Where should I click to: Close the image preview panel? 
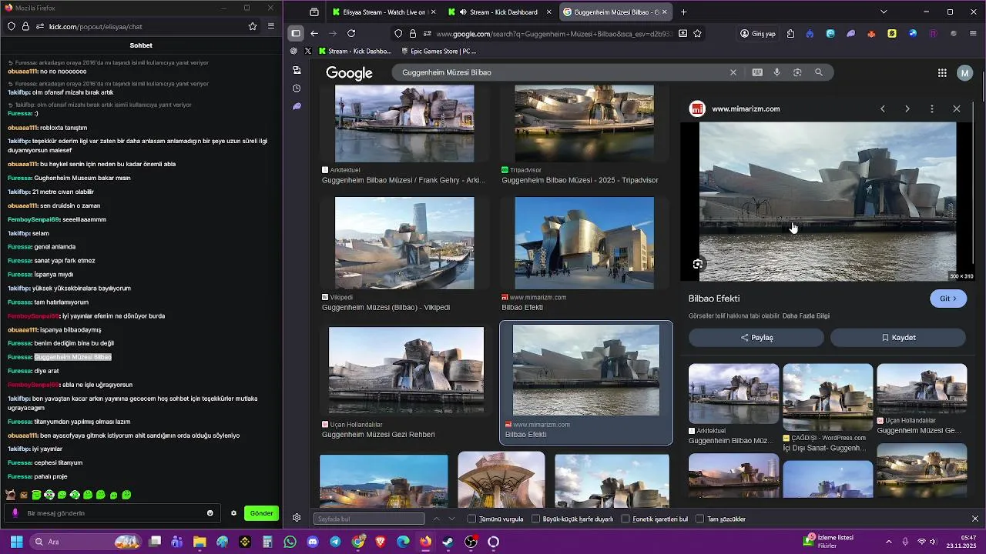[x=957, y=108]
